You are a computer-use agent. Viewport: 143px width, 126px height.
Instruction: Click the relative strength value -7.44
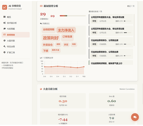click(63, 120)
